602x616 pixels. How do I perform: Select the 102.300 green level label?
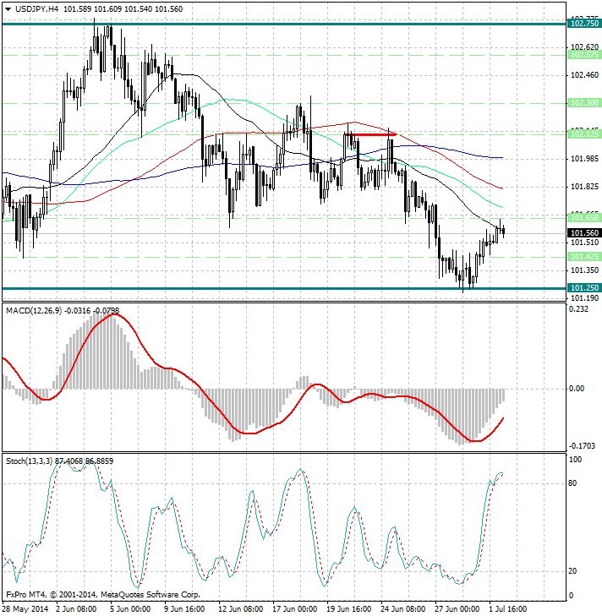pos(584,103)
